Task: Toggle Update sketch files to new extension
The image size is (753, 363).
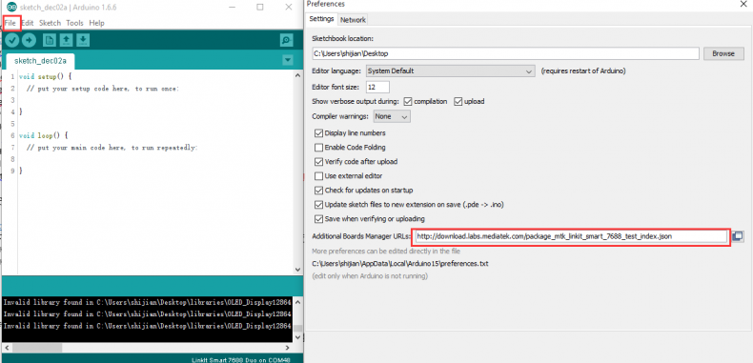Action: pos(318,205)
